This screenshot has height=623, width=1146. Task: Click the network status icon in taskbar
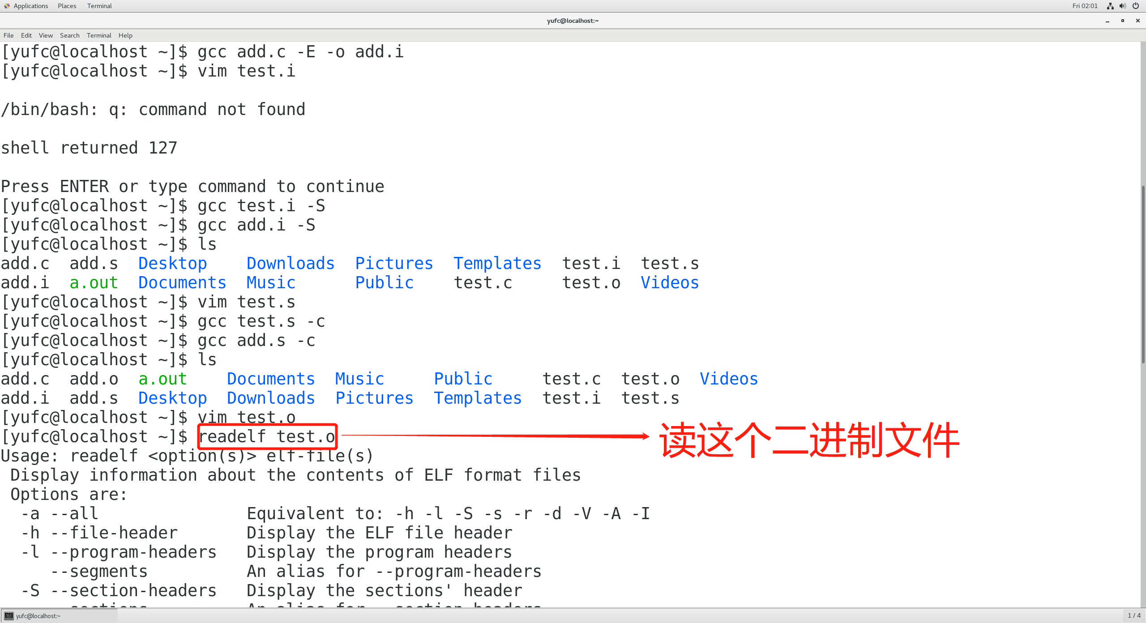pos(1114,6)
